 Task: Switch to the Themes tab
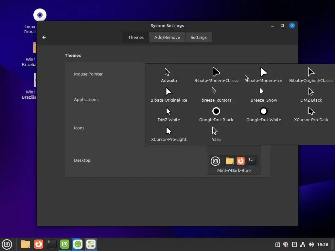(x=136, y=37)
